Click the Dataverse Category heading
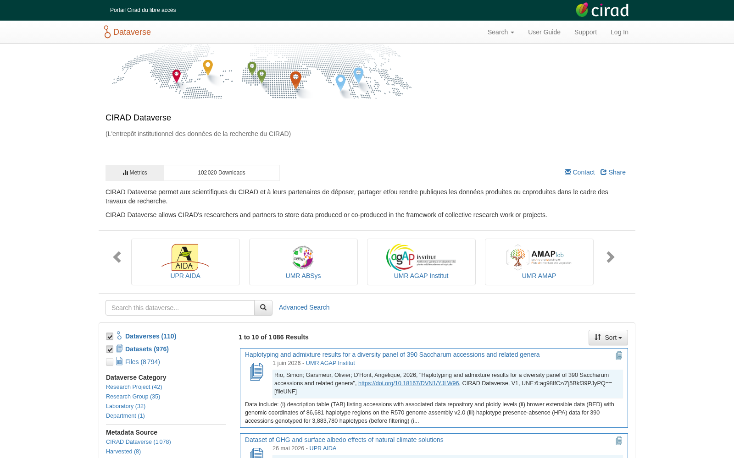The image size is (734, 458). [136, 377]
